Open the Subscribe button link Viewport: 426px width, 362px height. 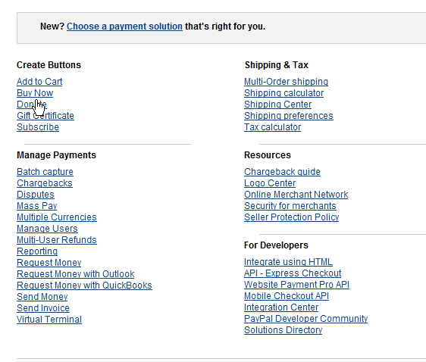coord(38,127)
